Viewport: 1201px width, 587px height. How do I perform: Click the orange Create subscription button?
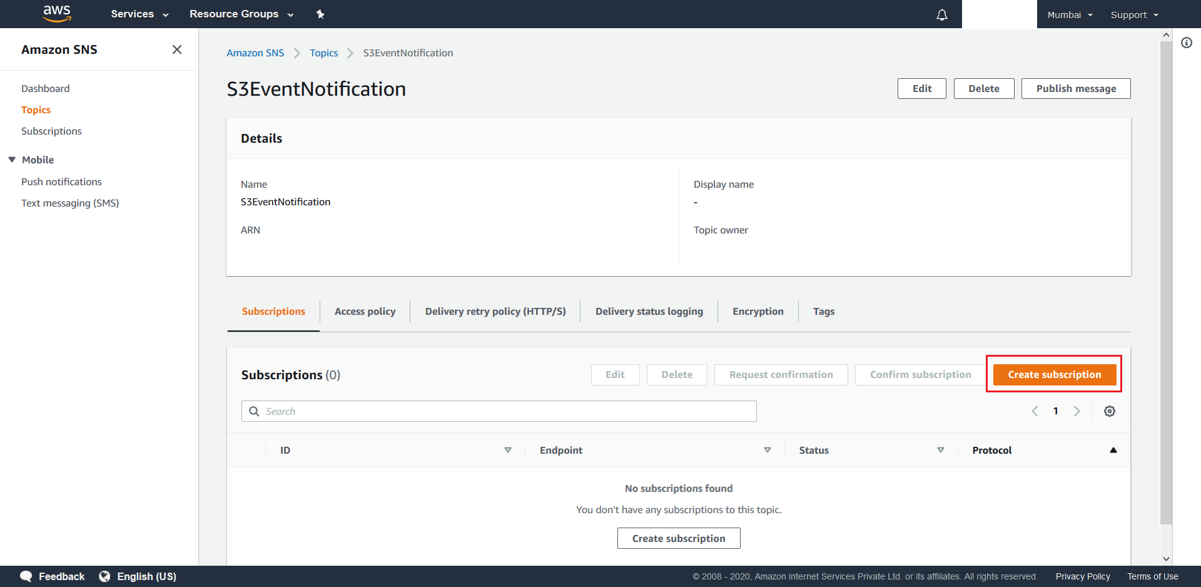coord(1055,374)
